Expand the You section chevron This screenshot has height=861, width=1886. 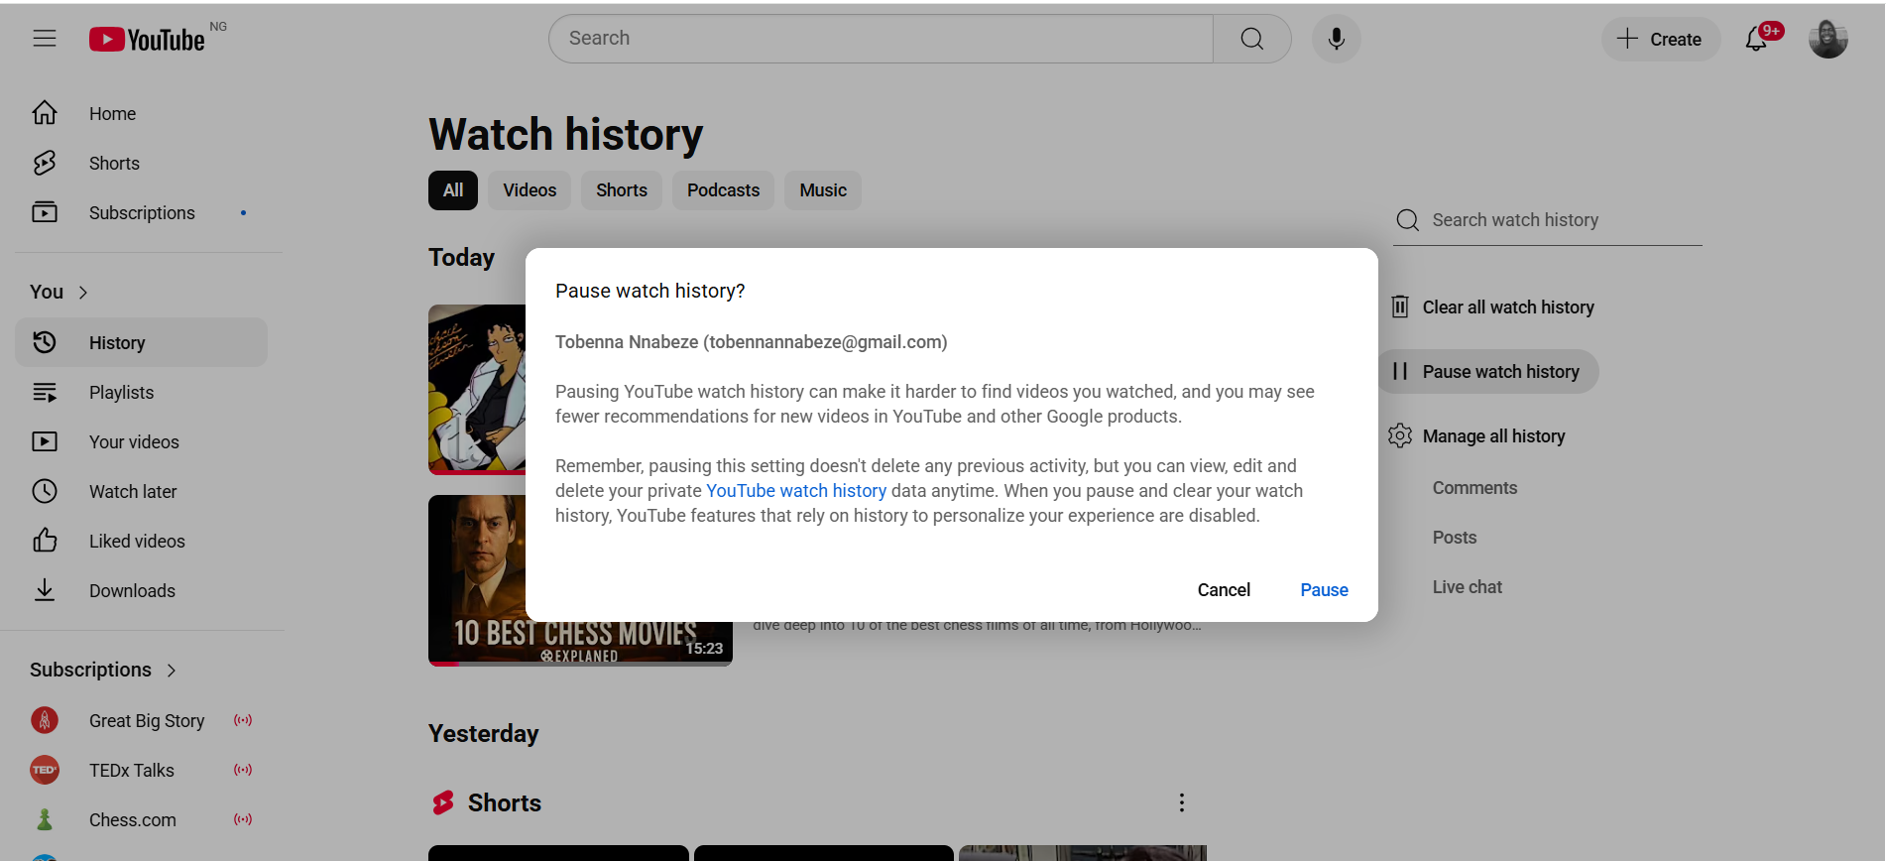click(83, 293)
